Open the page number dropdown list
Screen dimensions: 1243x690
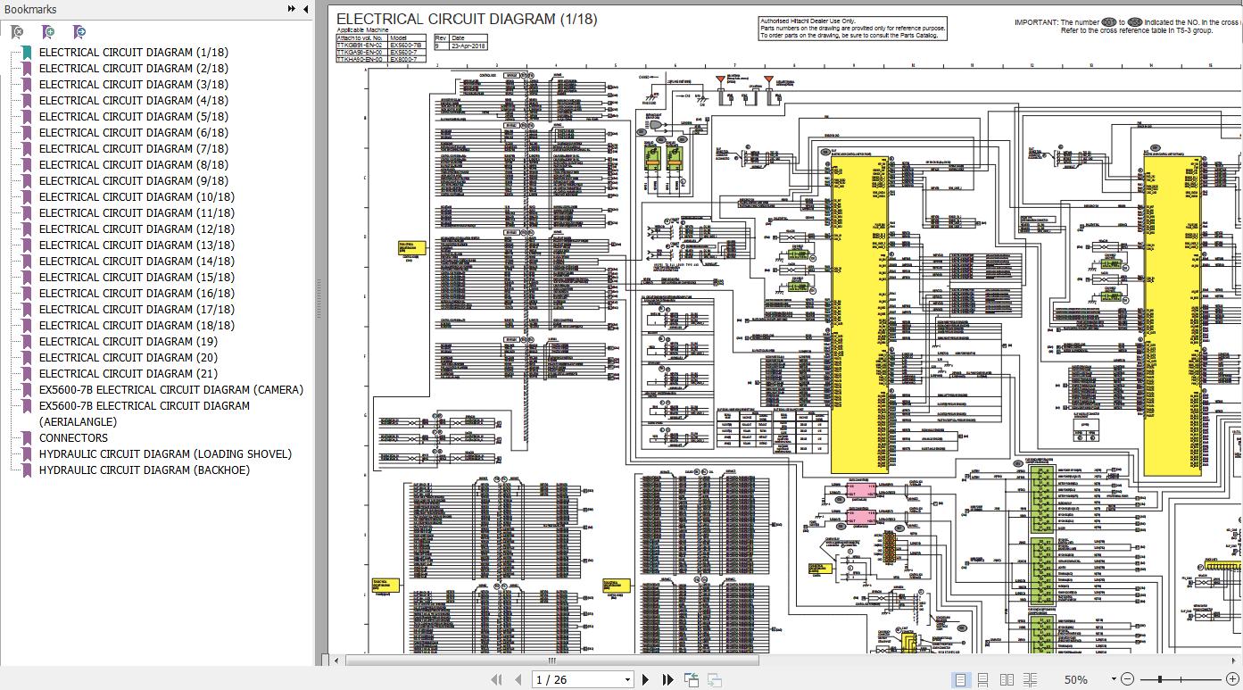point(628,680)
